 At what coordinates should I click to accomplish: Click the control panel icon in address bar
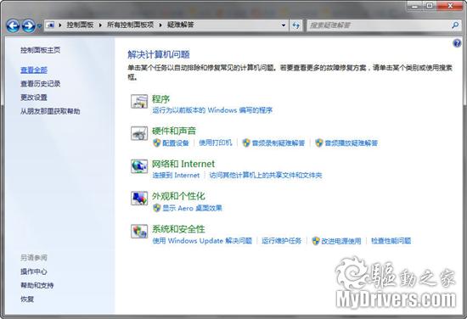click(51, 25)
